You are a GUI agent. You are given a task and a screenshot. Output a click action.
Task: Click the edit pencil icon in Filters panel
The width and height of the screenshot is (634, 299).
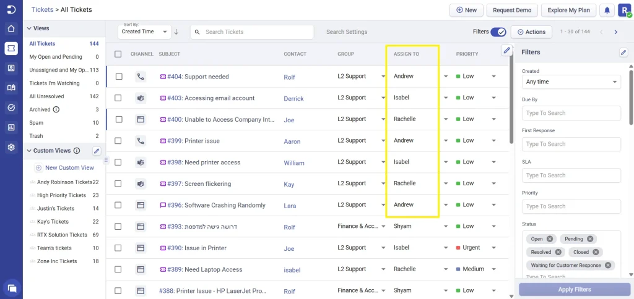tap(624, 52)
